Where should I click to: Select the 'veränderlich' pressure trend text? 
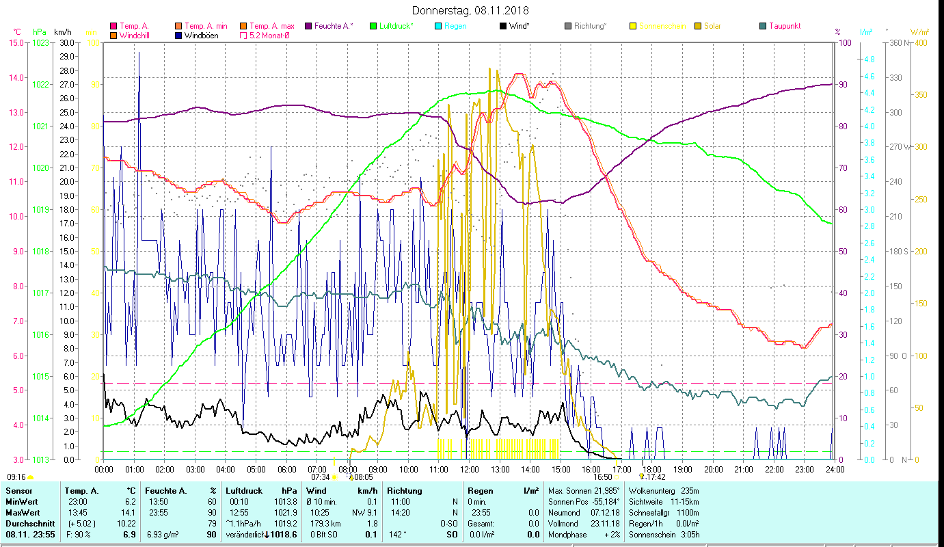[244, 534]
